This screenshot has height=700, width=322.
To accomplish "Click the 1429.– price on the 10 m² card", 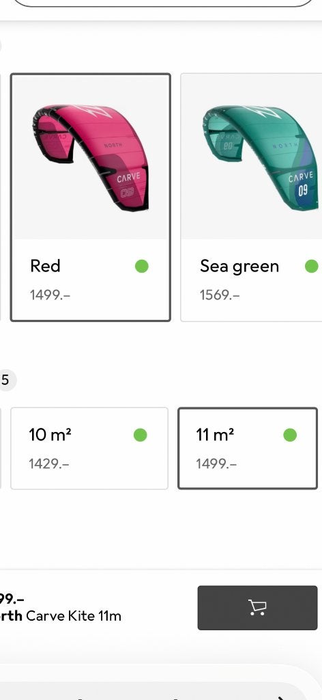I will click(x=49, y=464).
